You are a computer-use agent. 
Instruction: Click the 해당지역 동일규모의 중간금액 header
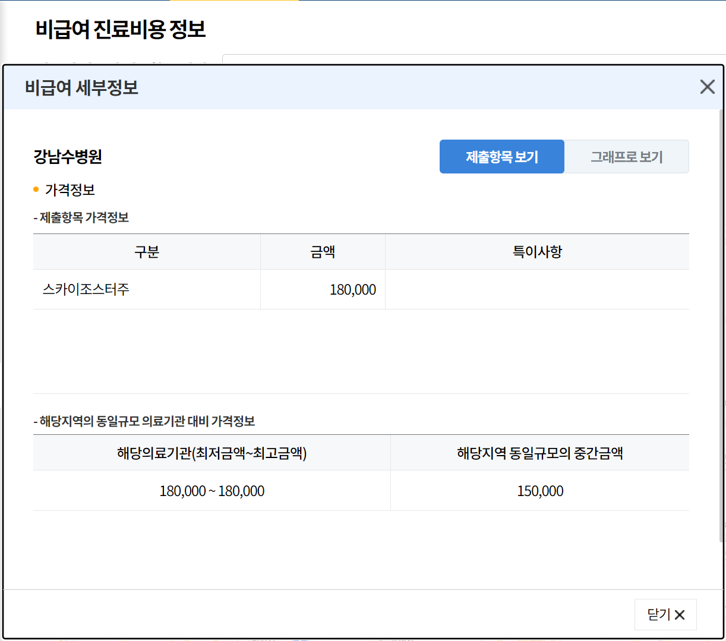point(540,453)
